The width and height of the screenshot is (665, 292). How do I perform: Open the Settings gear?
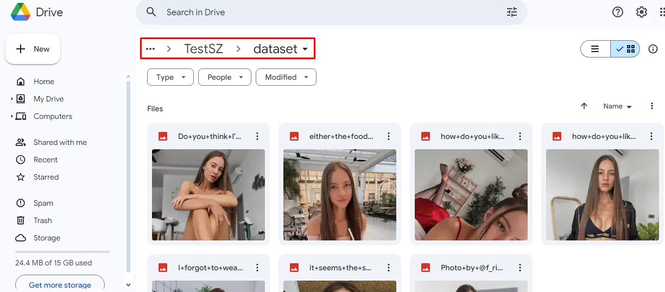pos(642,12)
